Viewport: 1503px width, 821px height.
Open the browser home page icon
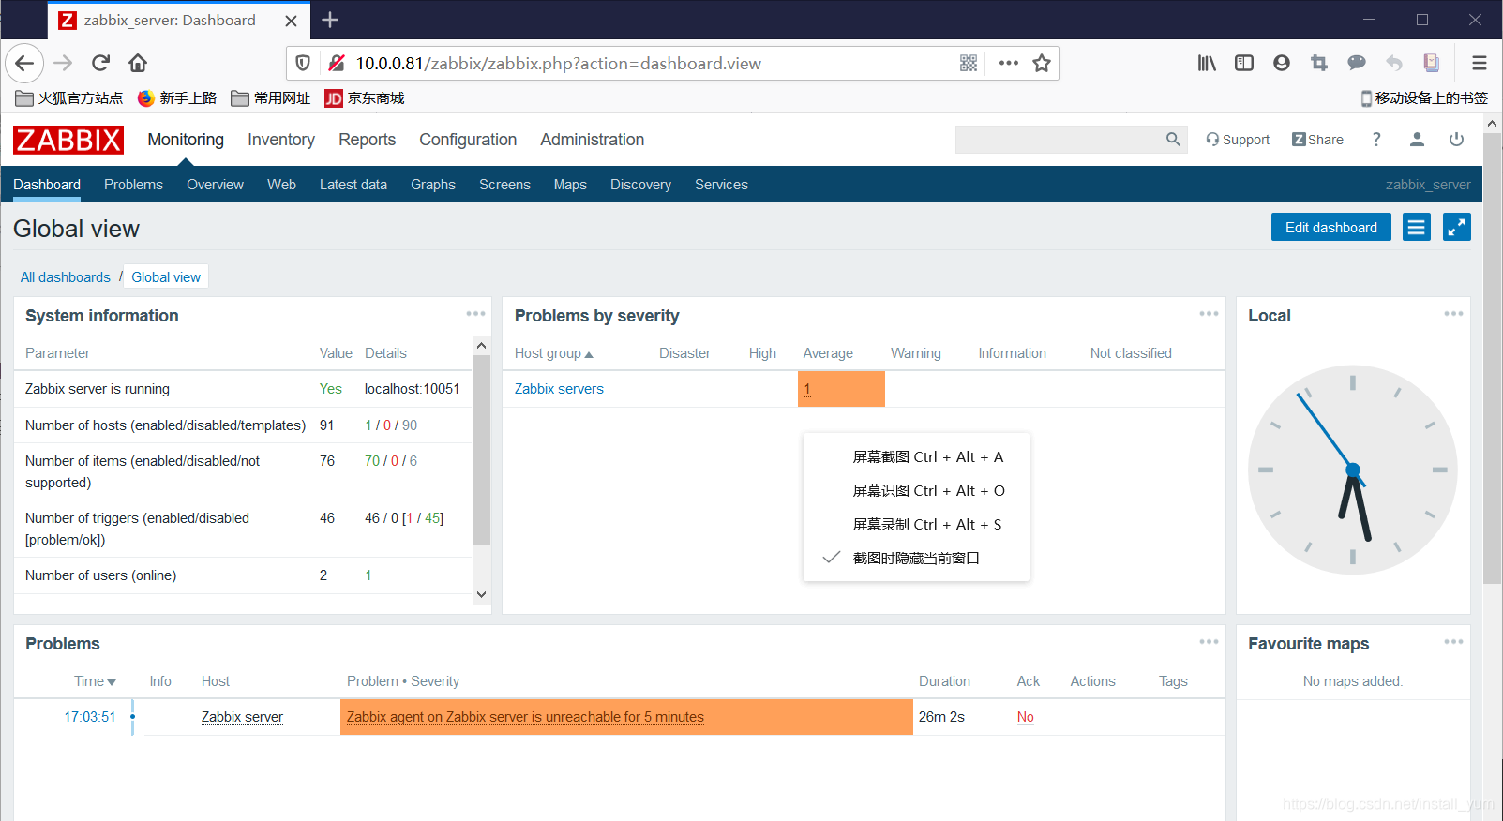click(x=138, y=63)
